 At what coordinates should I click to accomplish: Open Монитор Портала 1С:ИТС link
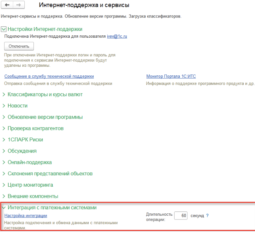[x=171, y=76]
